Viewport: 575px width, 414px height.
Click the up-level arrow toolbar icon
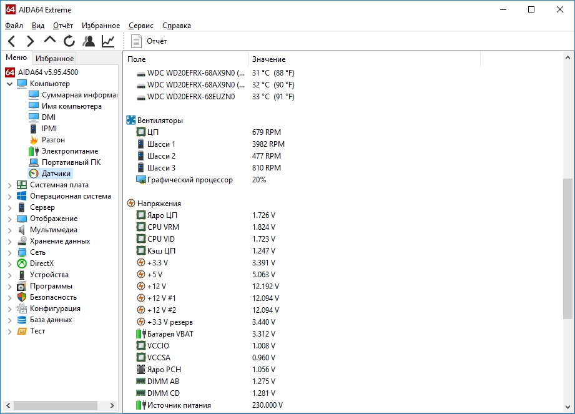(50, 39)
